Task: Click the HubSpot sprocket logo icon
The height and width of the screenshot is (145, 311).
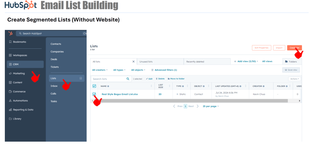Action: tap(10, 34)
